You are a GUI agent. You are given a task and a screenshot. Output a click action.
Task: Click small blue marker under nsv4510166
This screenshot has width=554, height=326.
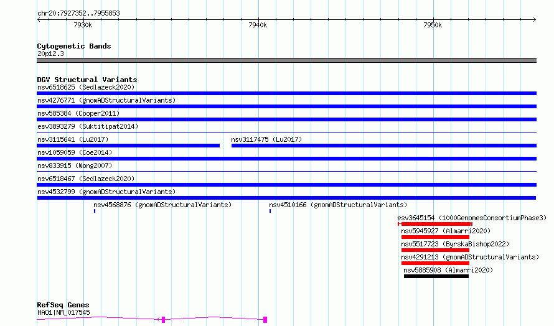270,211
